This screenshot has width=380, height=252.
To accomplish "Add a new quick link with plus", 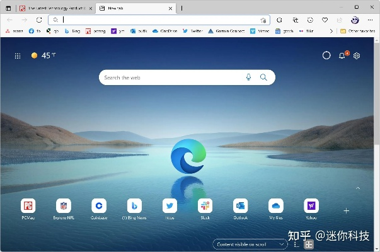I will pos(346,210).
